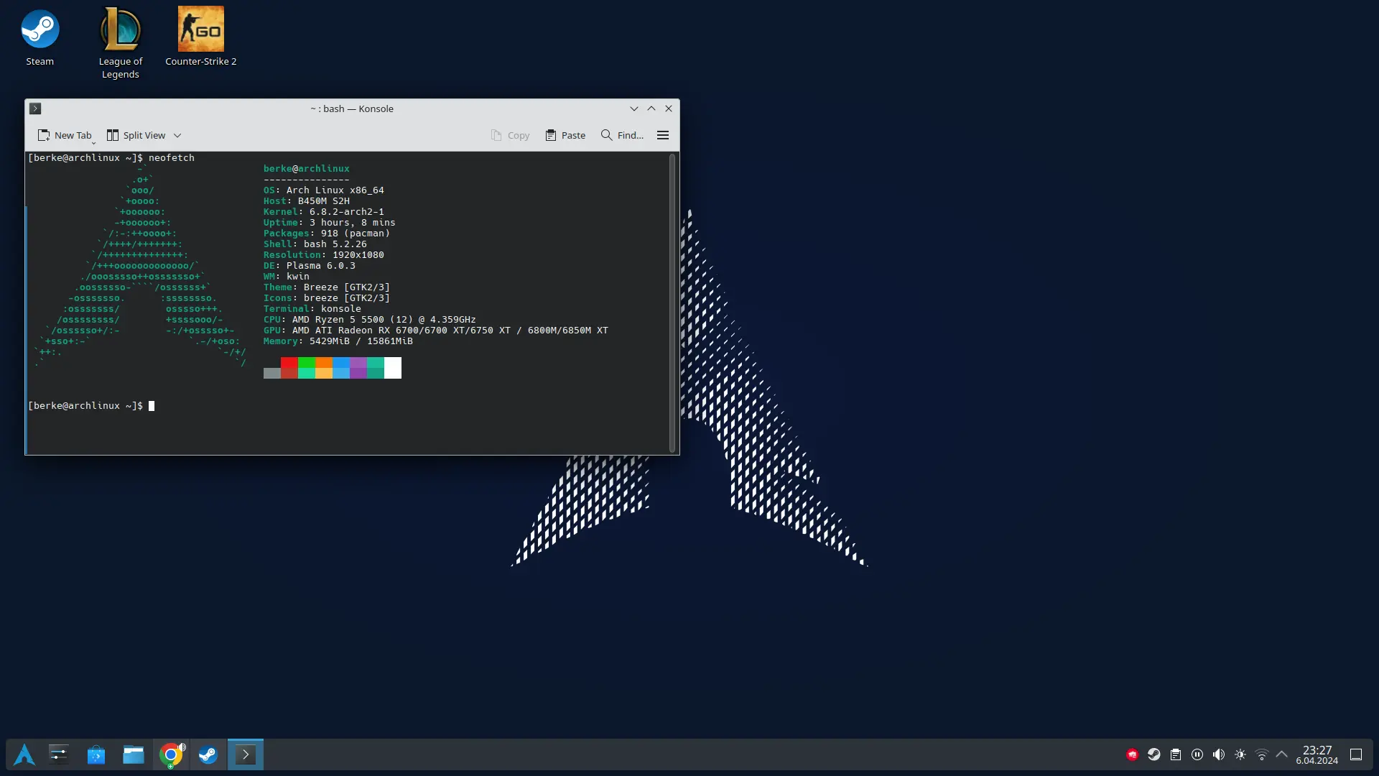Viewport: 1379px width, 776px height.
Task: Click the 'GPU: AMD ATI Radeon RX' line
Action: 436,331
